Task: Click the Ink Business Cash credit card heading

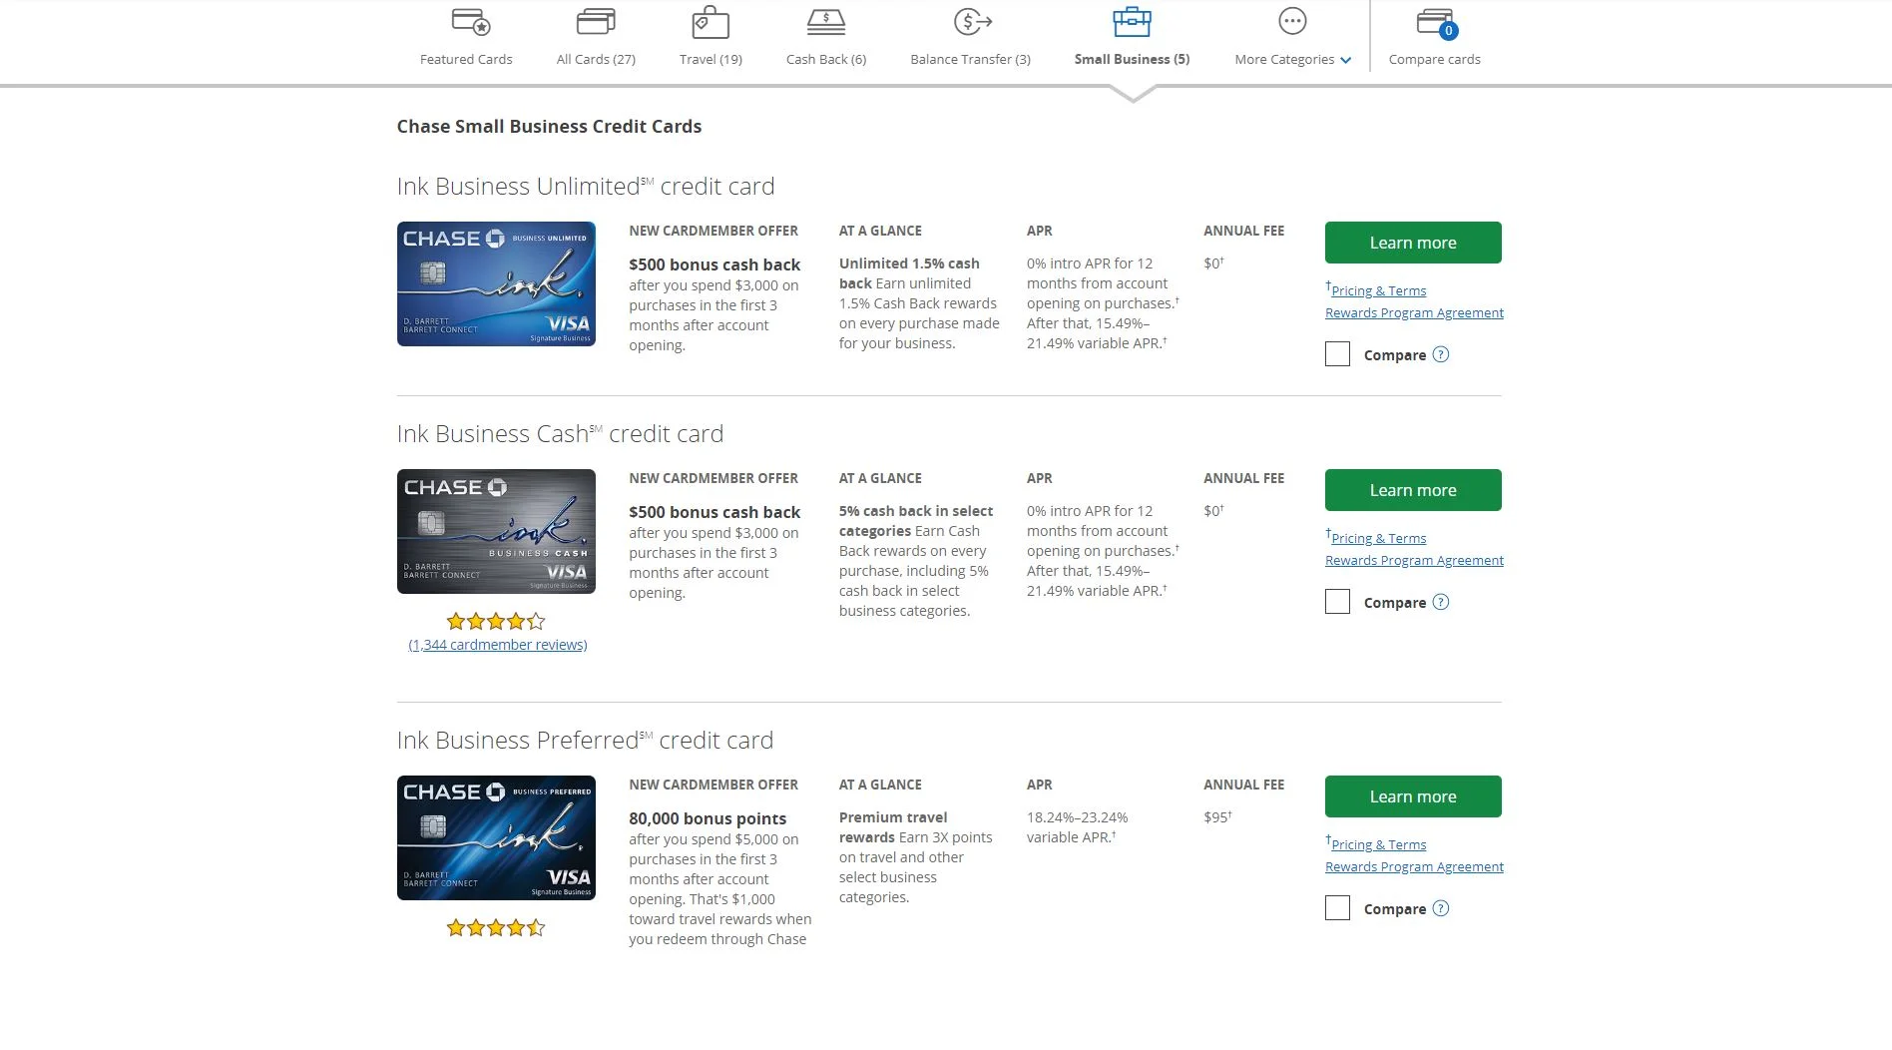Action: coord(560,434)
